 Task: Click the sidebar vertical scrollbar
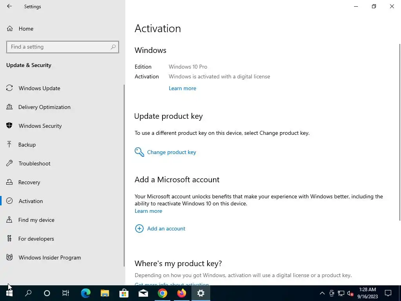pyautogui.click(x=124, y=176)
